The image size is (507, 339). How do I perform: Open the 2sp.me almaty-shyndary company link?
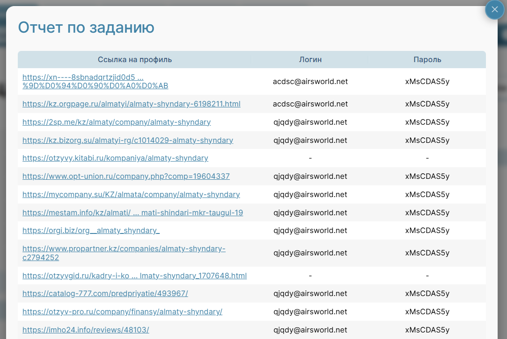(x=117, y=122)
